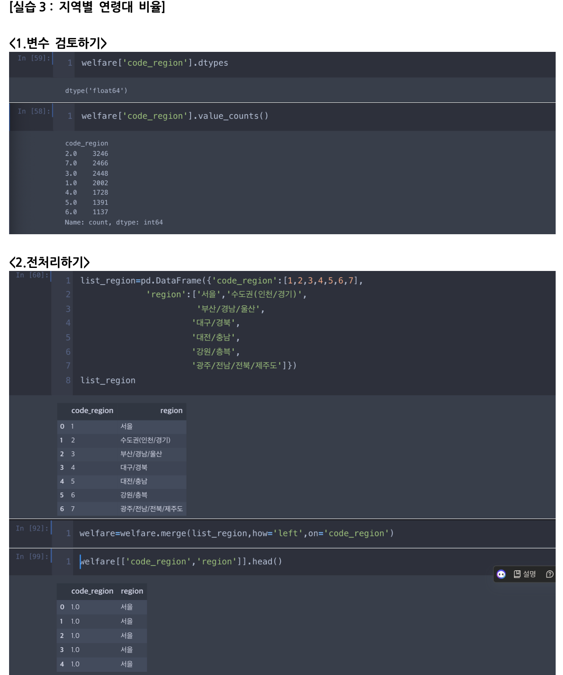
Task: Click the dtypes code line in cell 59
Action: click(155, 63)
